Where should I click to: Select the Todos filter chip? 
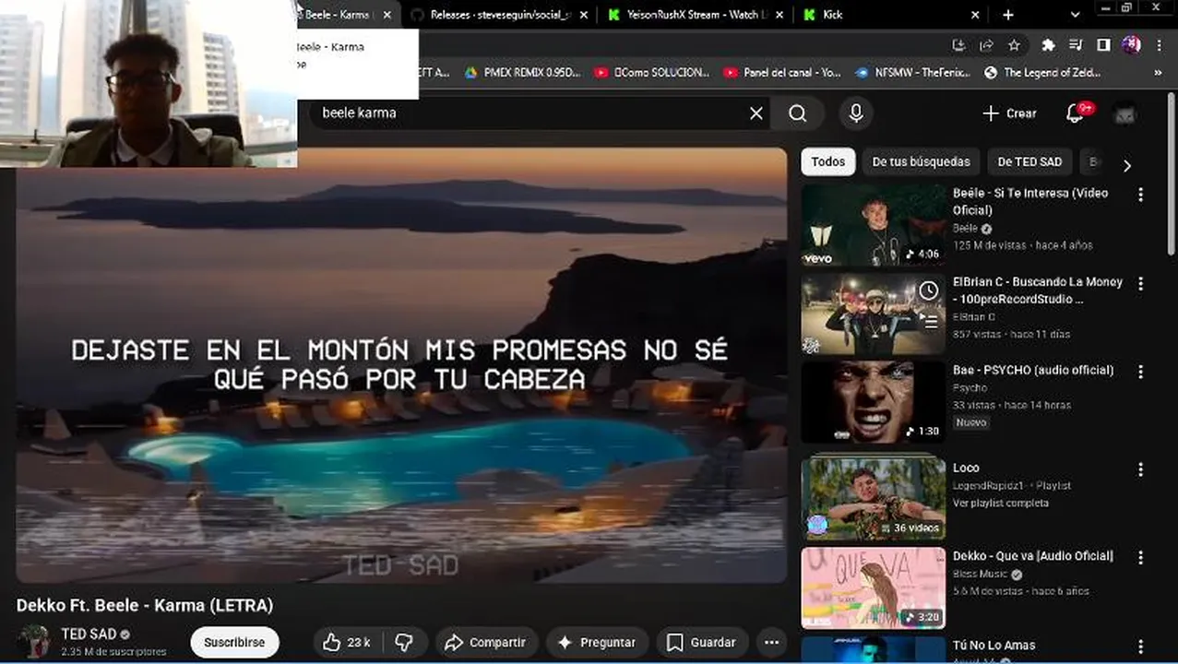[827, 161]
